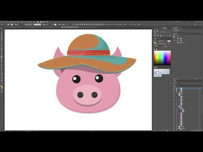Click the Divide pathfinder icon
The width and height of the screenshot is (203, 152).
point(155,36)
